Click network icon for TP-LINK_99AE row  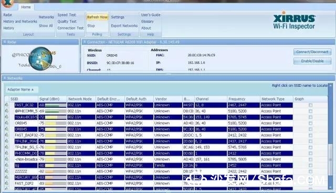[7, 141]
